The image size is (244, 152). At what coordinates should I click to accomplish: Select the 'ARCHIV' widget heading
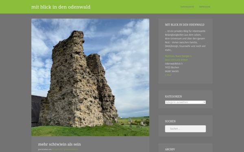(170, 149)
